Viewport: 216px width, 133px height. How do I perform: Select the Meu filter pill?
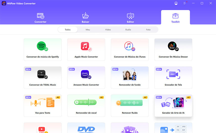[x=88, y=30]
